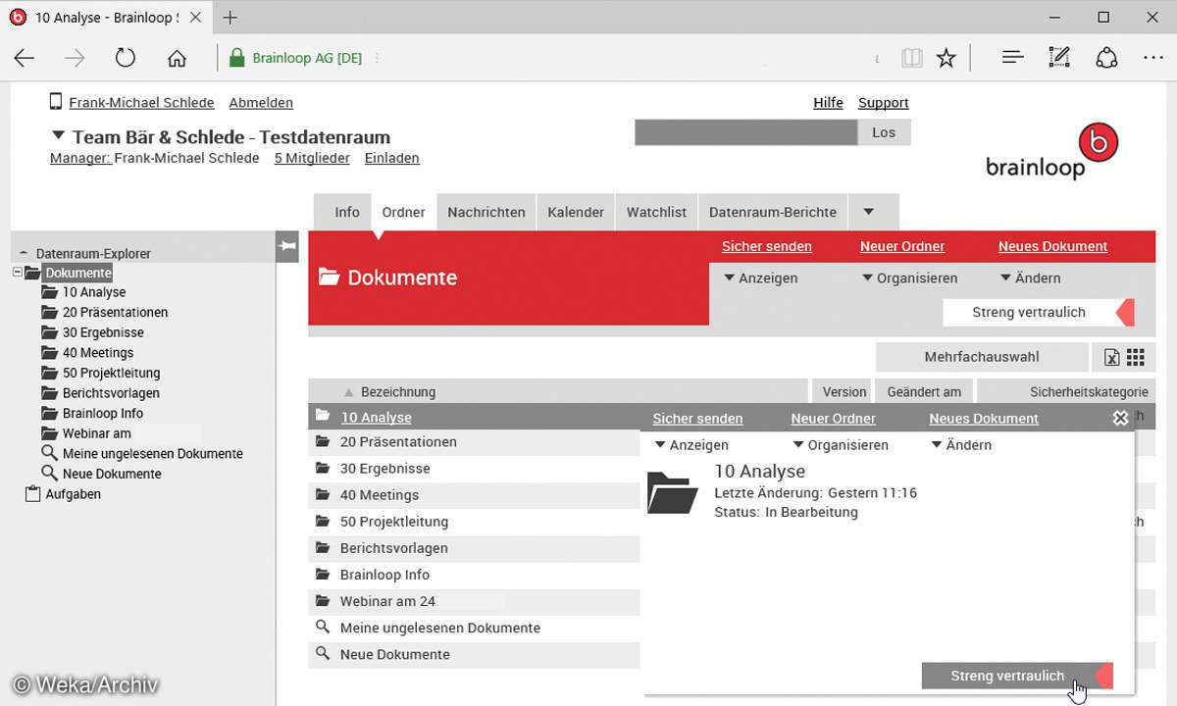1177x706 pixels.
Task: Click the web note pen icon
Action: click(1059, 58)
